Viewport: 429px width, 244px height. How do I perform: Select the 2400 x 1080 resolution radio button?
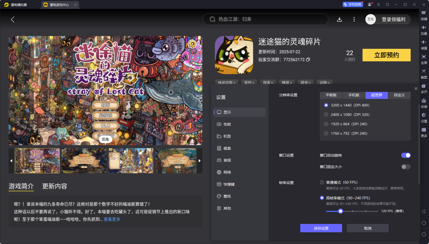(327, 114)
